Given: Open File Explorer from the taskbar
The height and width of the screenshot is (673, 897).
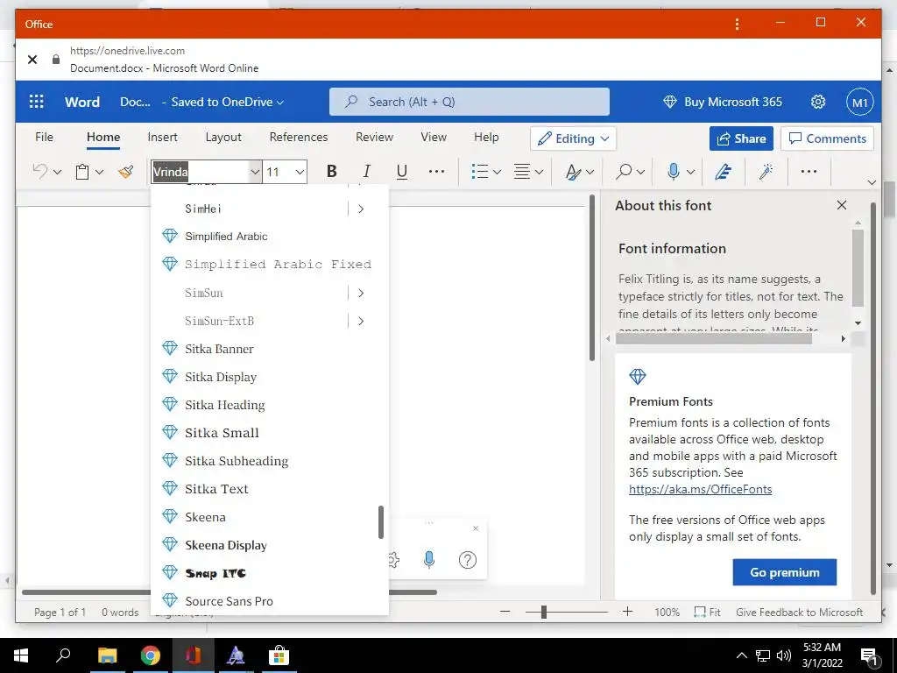Looking at the screenshot, I should [107, 655].
